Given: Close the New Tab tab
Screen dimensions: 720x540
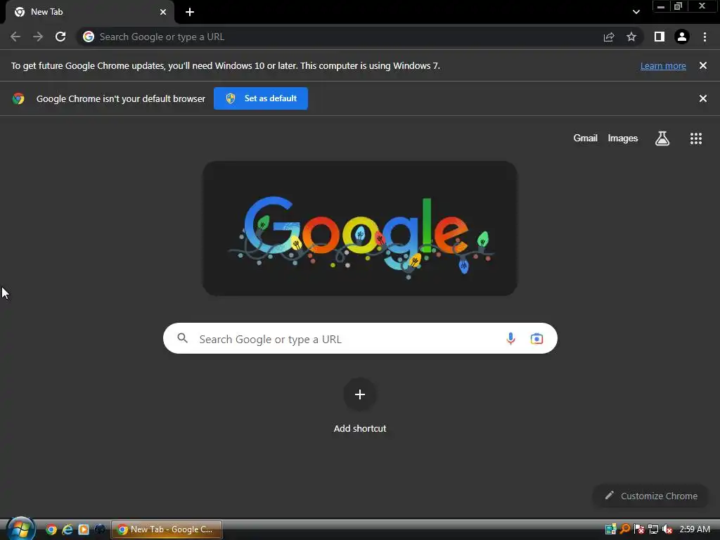Looking at the screenshot, I should [x=163, y=12].
